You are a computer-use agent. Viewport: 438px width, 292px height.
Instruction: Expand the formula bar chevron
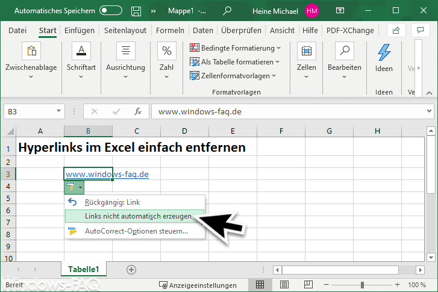[x=429, y=111]
